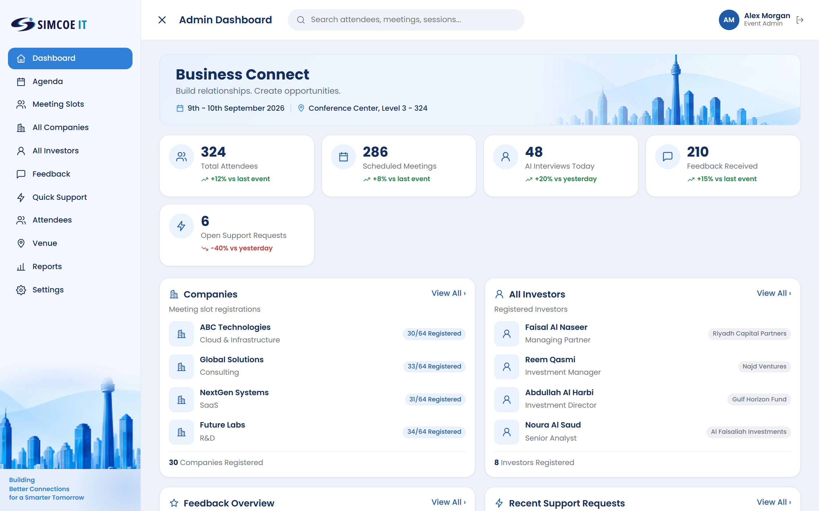
Task: Open Reports in the sidebar
Action: [70, 267]
